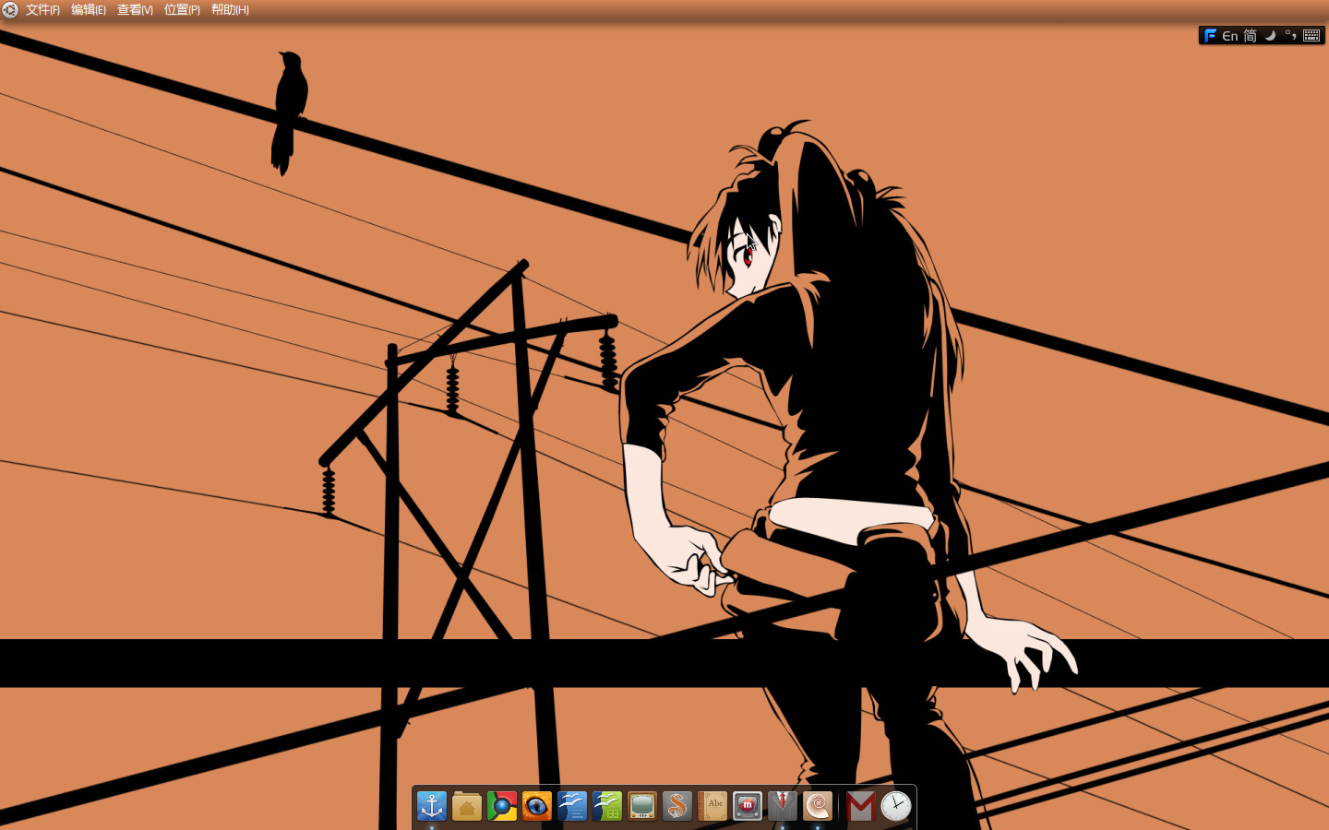
Task: Toggle the punctuation mode indicator
Action: (1291, 36)
